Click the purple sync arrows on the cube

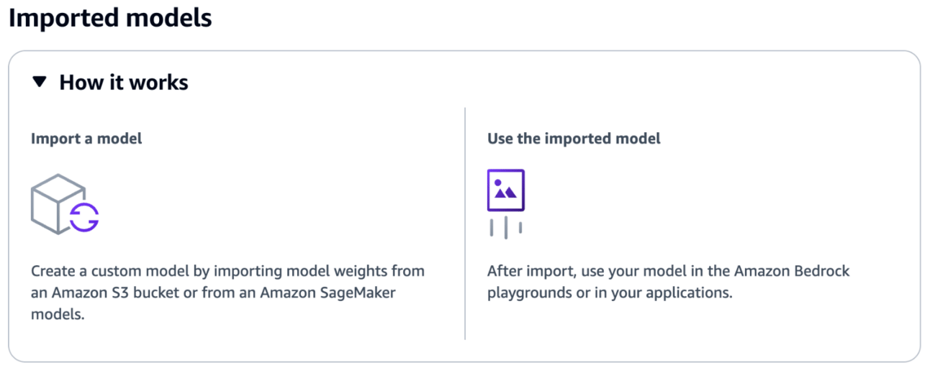pos(84,216)
